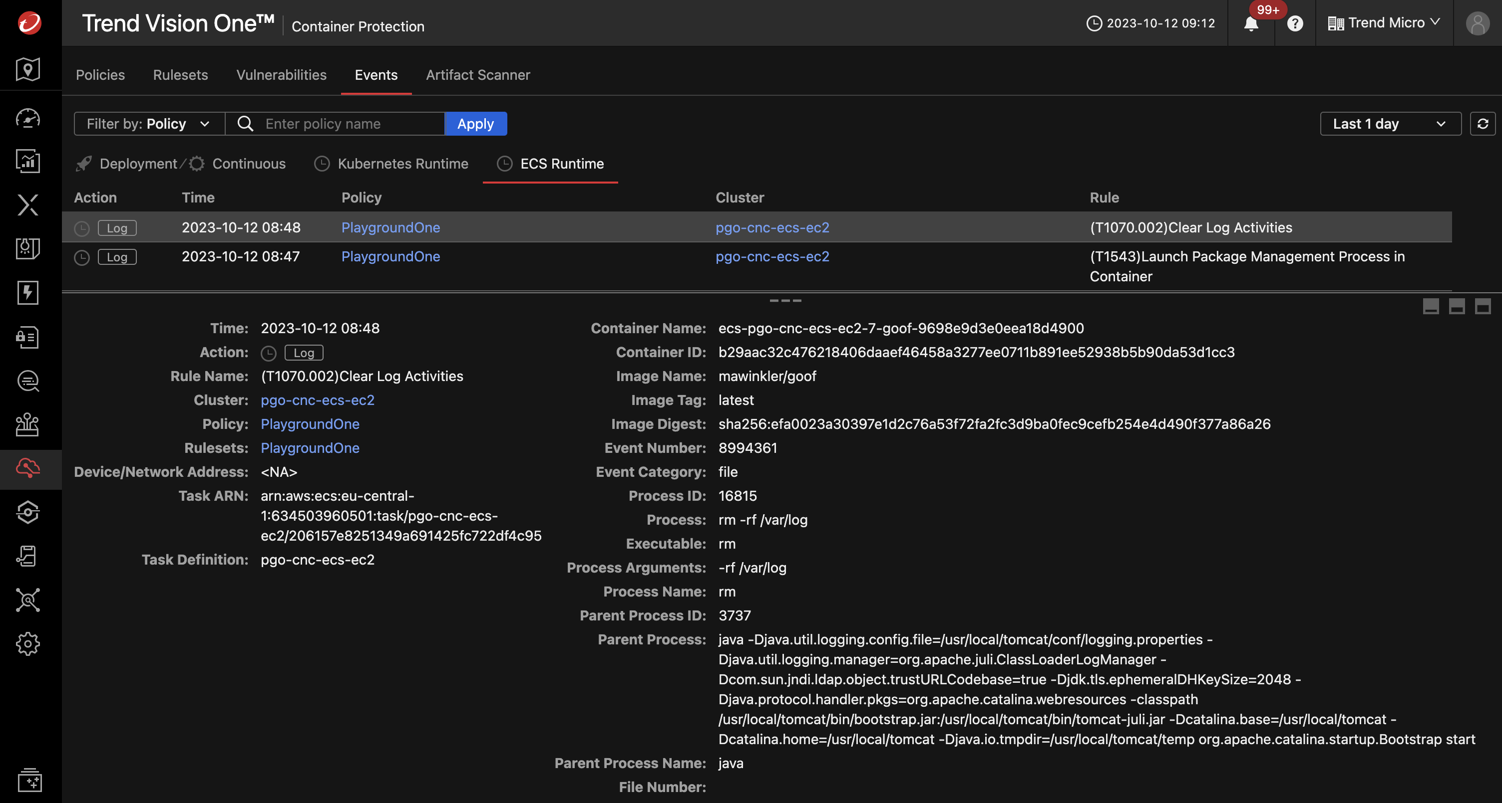This screenshot has height=803, width=1502.
Task: Open the map shield sidebar icon
Action: pyautogui.click(x=27, y=69)
